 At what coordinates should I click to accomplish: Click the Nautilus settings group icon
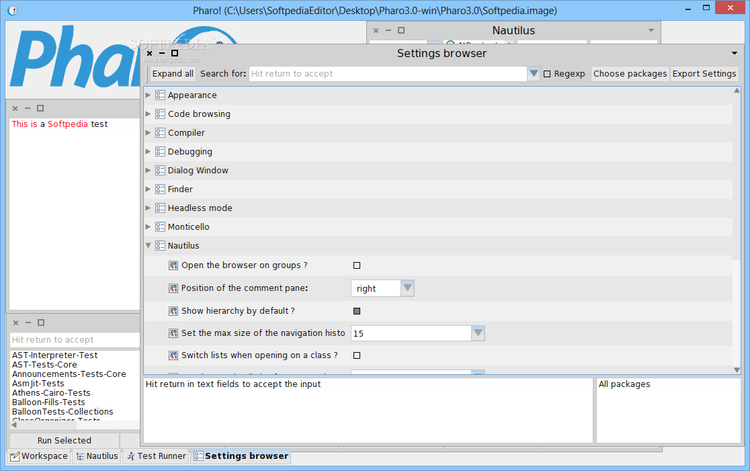coord(160,245)
